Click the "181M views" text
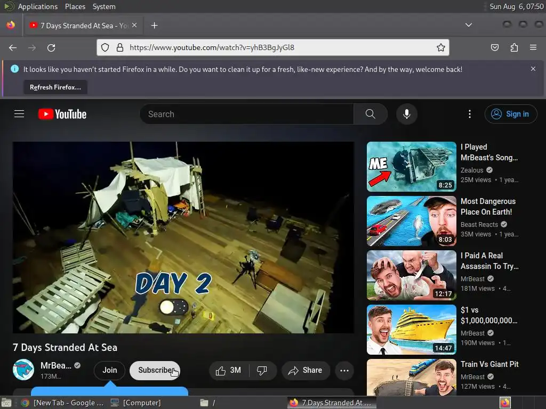This screenshot has width=546, height=409. point(477,288)
